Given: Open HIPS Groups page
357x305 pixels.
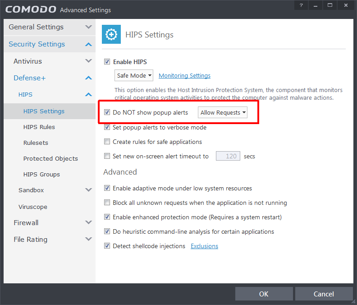Looking at the screenshot, I should (41, 175).
